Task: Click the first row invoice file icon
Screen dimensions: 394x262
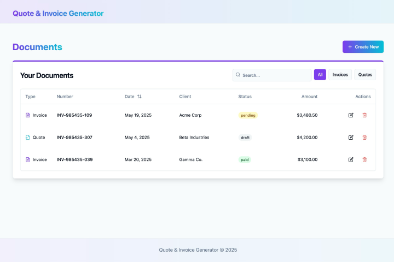Action: tap(28, 115)
